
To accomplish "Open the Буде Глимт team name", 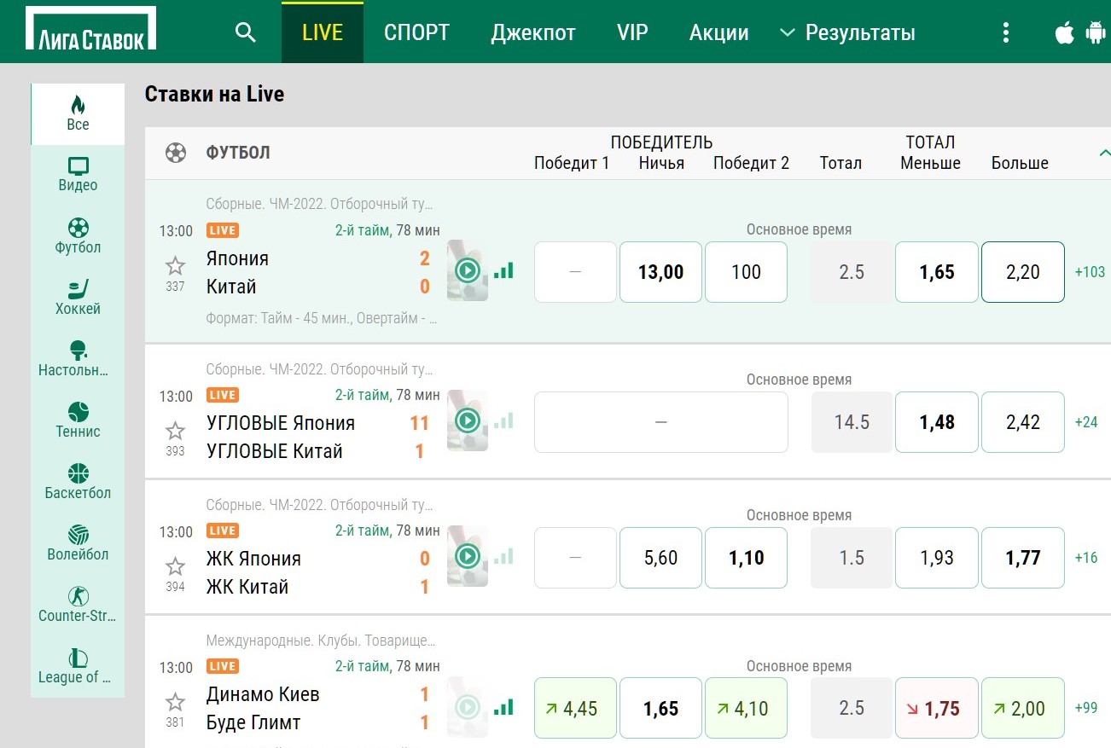I will click(x=253, y=722).
